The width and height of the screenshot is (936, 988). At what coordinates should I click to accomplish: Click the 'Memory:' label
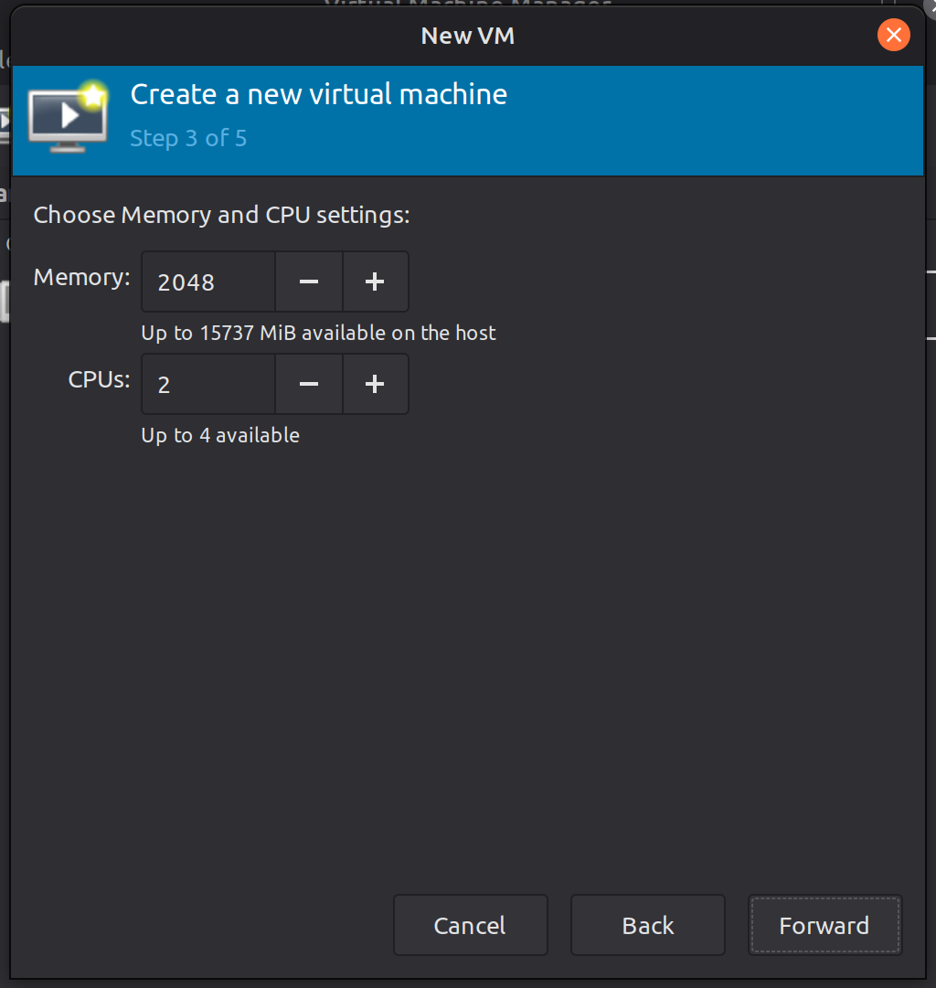point(82,277)
